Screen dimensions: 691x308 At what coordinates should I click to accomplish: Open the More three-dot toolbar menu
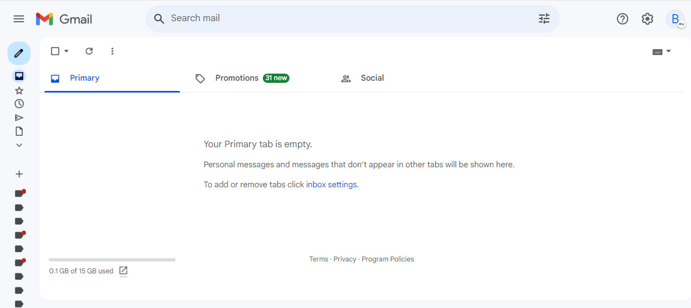[x=112, y=51]
